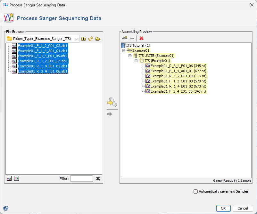Viewport: 257px width, 214px height.
Task: Click the new sample icon in Assembling Preview
Action: click(x=124, y=38)
